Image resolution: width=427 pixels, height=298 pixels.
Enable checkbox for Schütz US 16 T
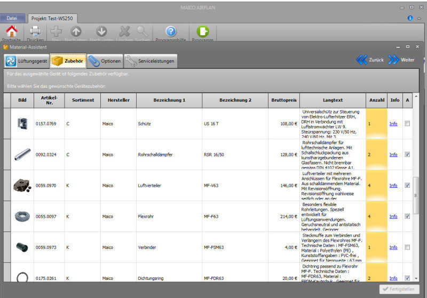[x=407, y=123]
